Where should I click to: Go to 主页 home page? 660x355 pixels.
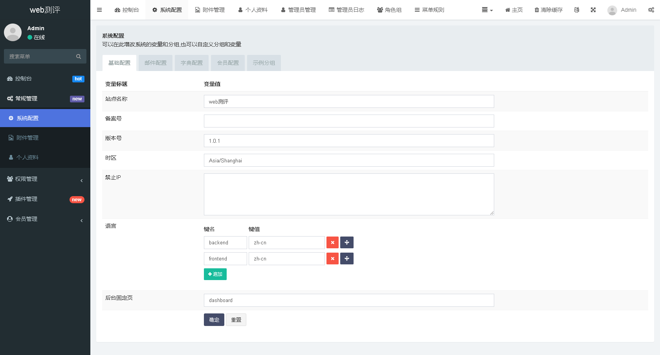point(514,10)
